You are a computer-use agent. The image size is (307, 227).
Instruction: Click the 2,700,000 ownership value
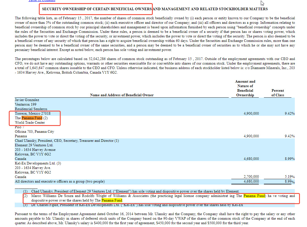(x=251, y=177)
